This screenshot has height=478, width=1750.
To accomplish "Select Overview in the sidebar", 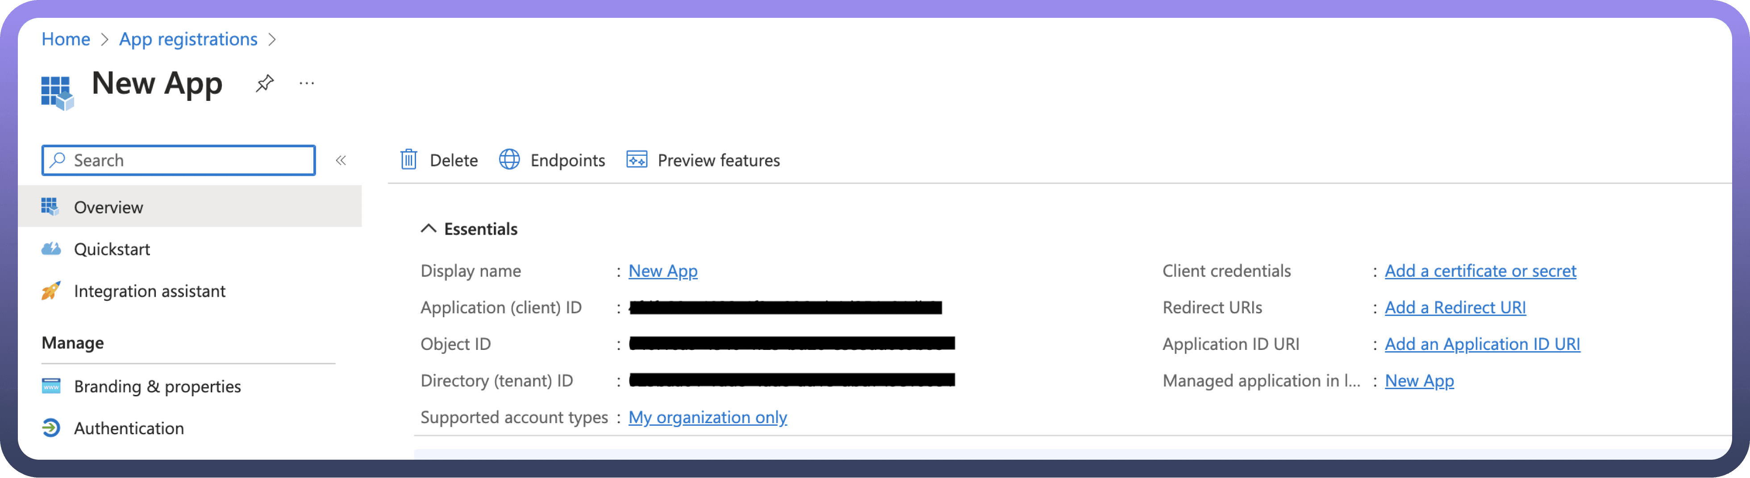I will click(108, 207).
